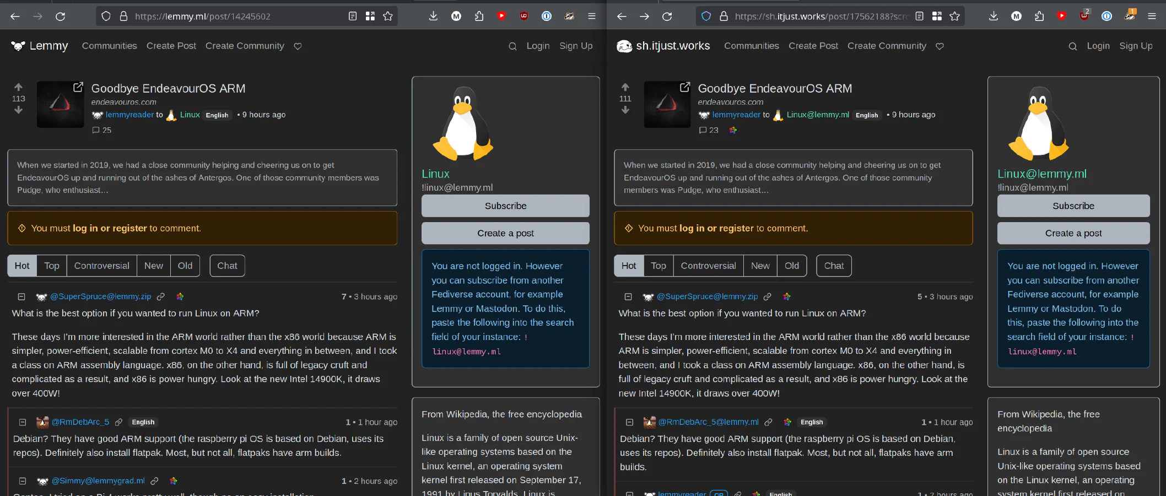The image size is (1166, 496).
Task: Select Create Community on sh.itjust.works
Action: point(886,46)
